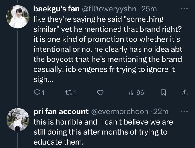Click the 22m timestamp

161,111
